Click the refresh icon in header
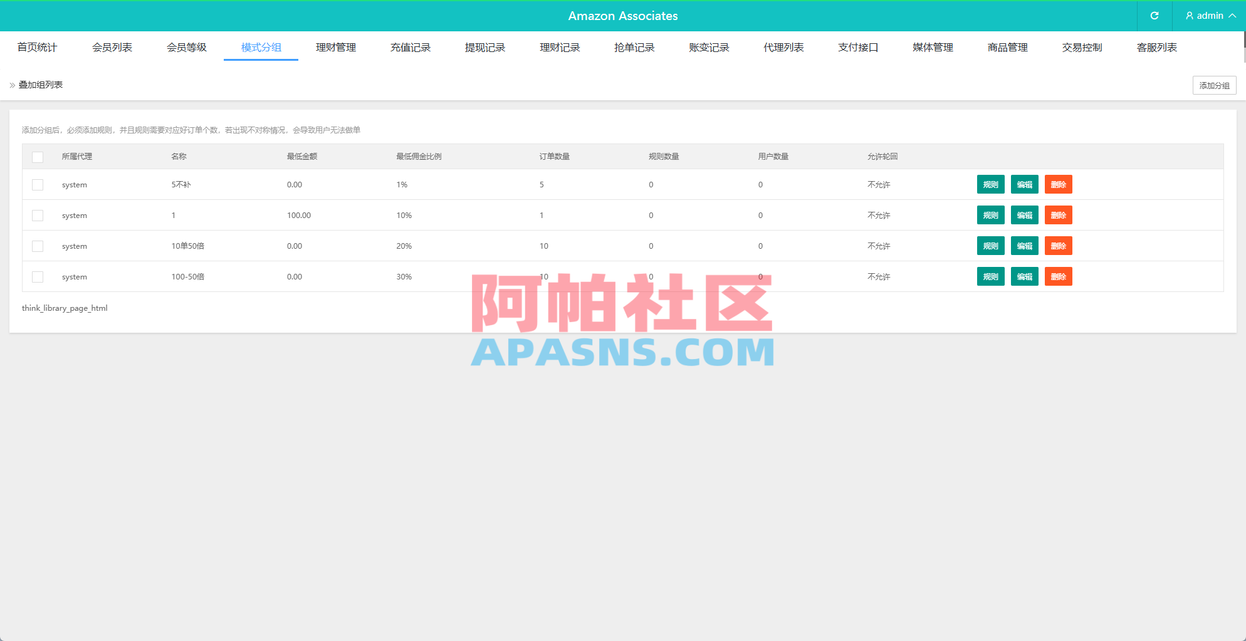1246x641 pixels. coord(1154,16)
